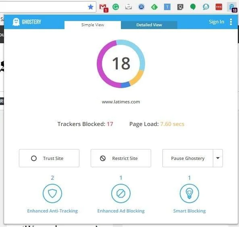Click Ghostery toolbar icon showing 18
Image resolution: width=239 pixels, height=227 pixels.
coord(232,7)
